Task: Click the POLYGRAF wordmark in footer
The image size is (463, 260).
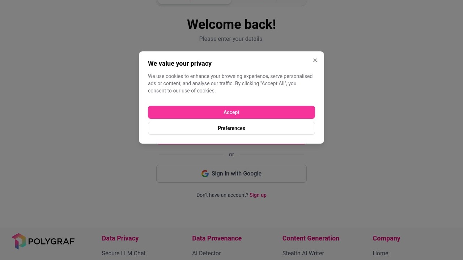Action: [51, 241]
